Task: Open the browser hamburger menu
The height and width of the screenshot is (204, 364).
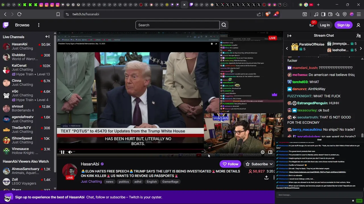Action: pos(359,14)
